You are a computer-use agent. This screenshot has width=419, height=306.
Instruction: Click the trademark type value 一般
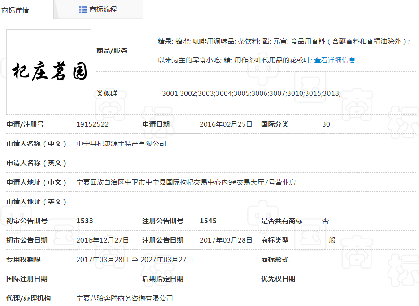click(329, 240)
